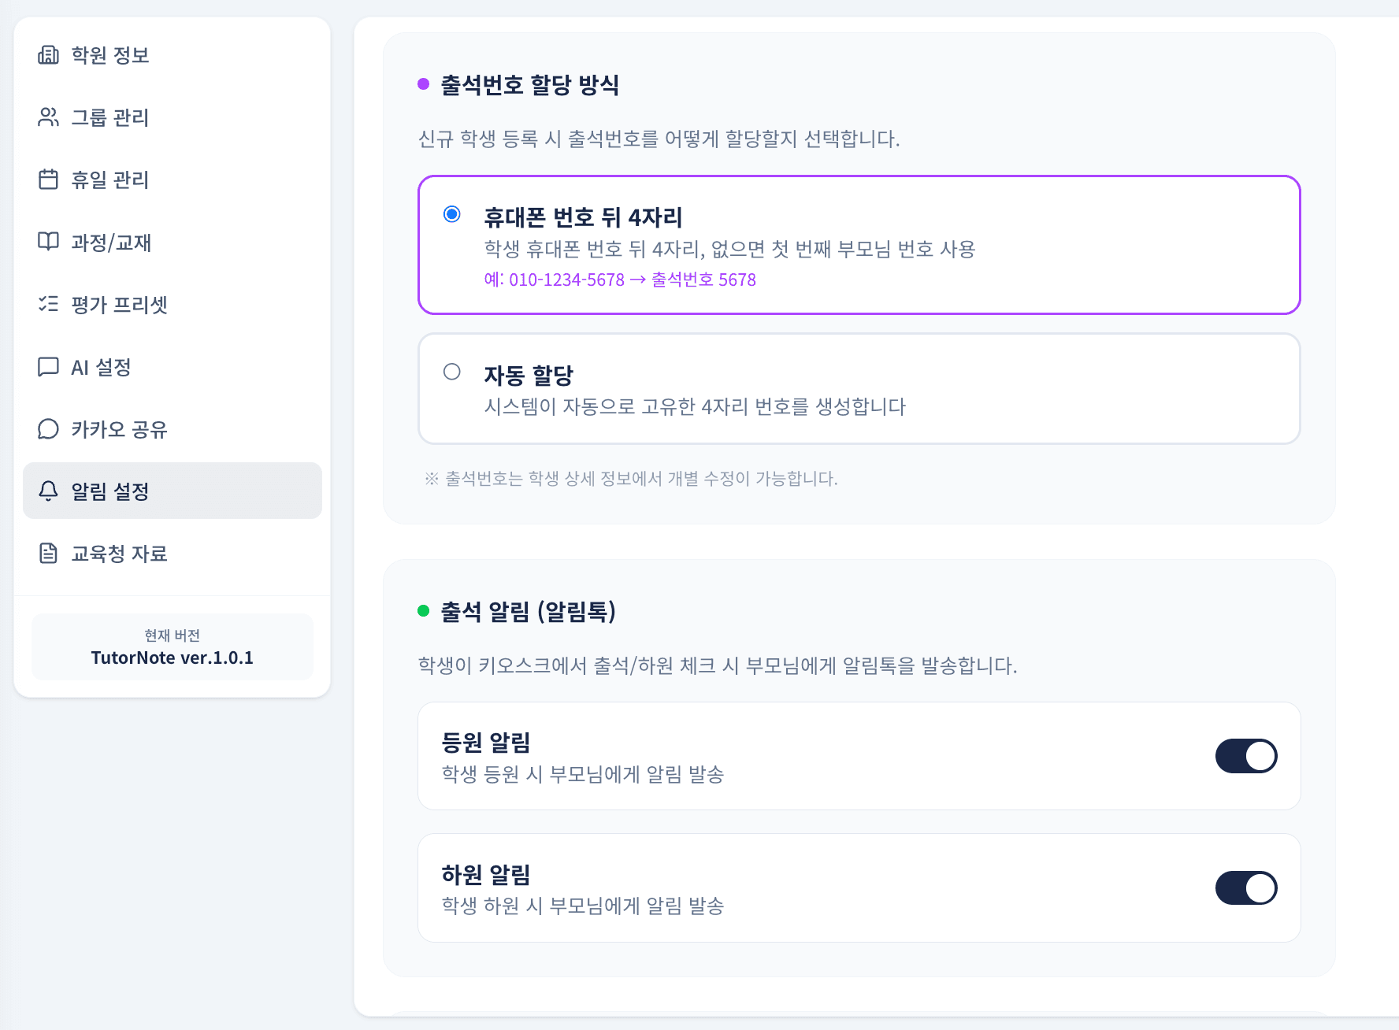Click the 휴일 관리 calendar icon
The image size is (1399, 1030).
coord(48,180)
